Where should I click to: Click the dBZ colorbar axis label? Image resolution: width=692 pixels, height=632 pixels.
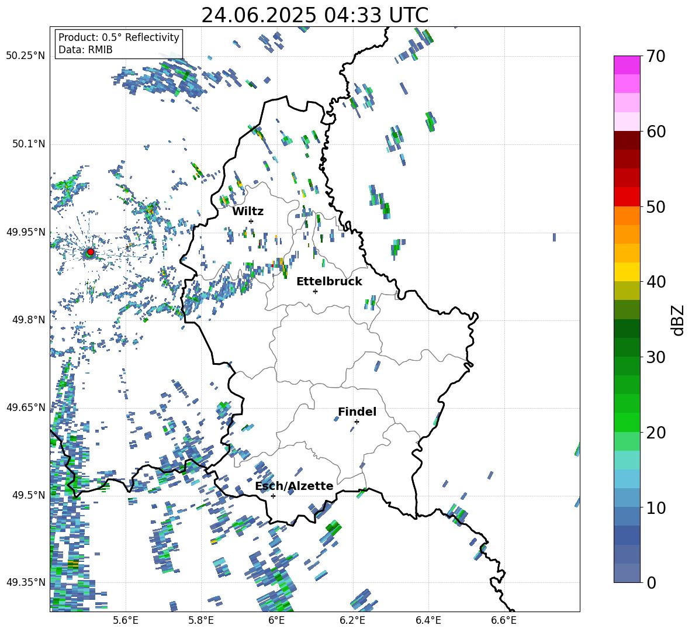point(679,320)
